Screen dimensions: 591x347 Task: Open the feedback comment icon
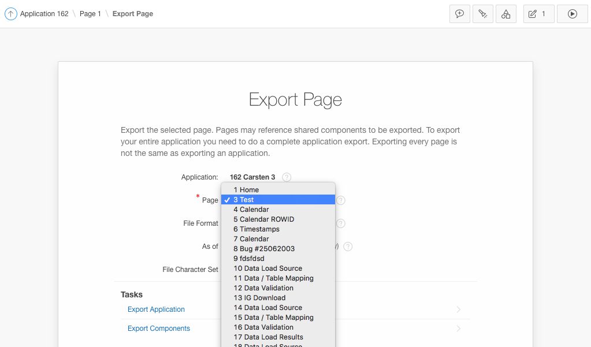(459, 14)
